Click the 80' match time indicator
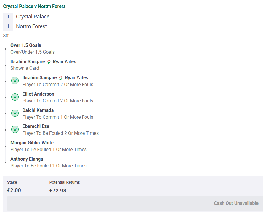Image resolution: width=263 pixels, height=212 pixels. 6,36
